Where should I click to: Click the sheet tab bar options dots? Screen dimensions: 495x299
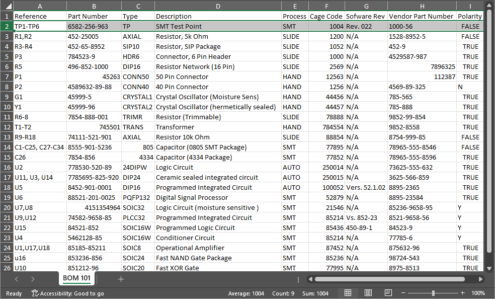point(298,279)
